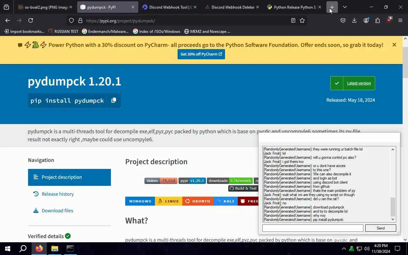Click the UBUNTU platform badge
This screenshot has width=408, height=255.
pos(198,201)
